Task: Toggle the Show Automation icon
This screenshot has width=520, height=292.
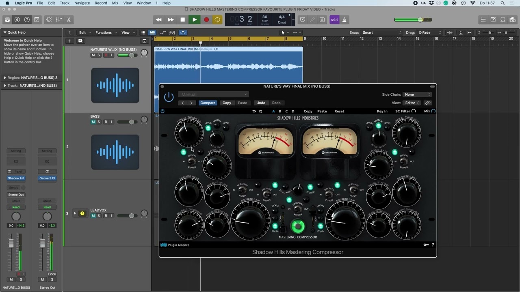Action: 163,32
